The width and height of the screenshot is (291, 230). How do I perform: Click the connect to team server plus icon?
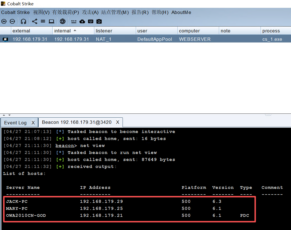click(4, 22)
